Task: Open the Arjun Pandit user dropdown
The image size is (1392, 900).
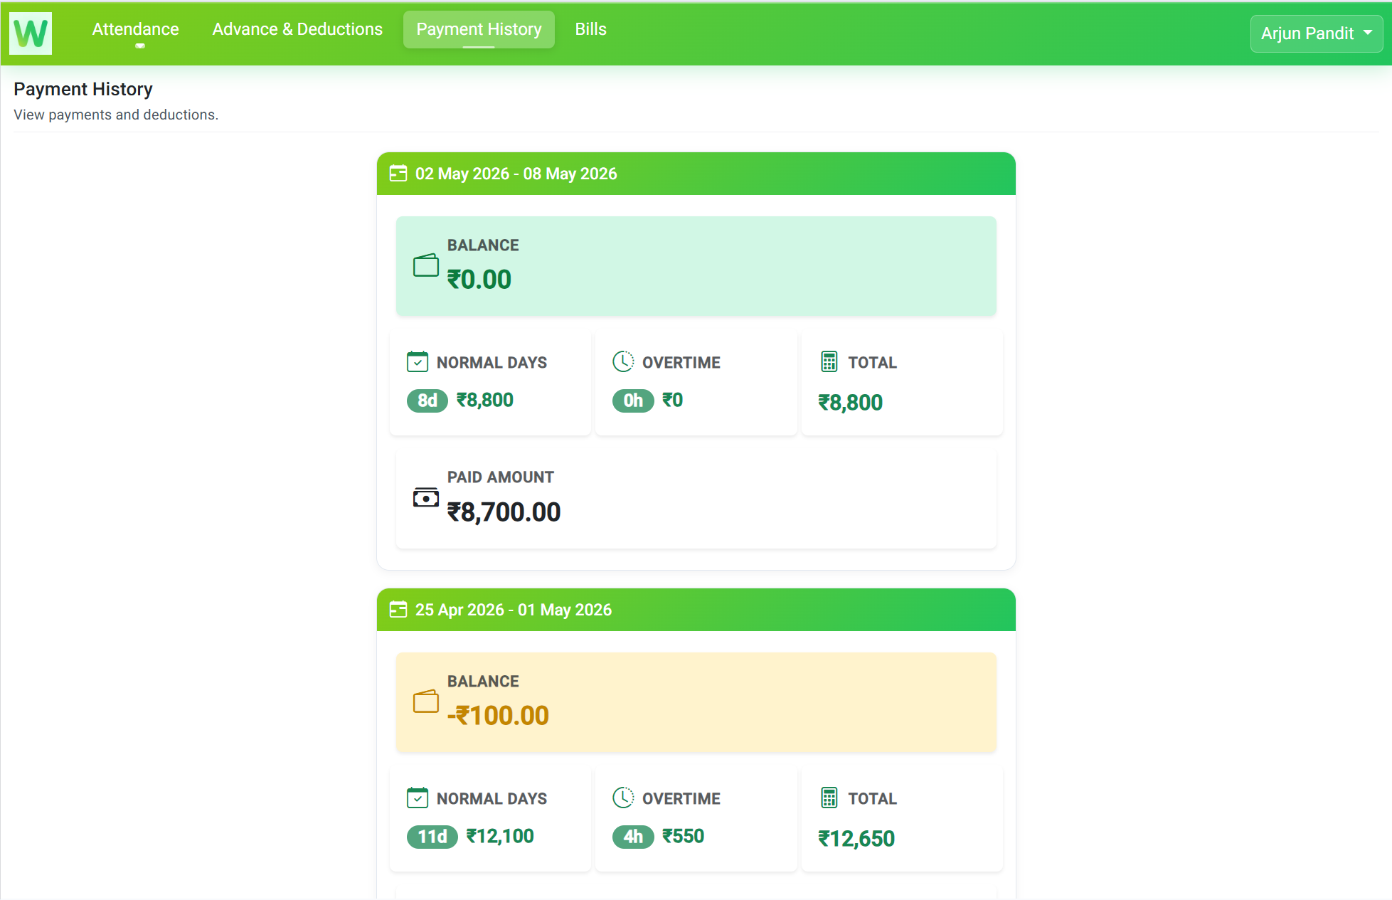Action: (1316, 33)
